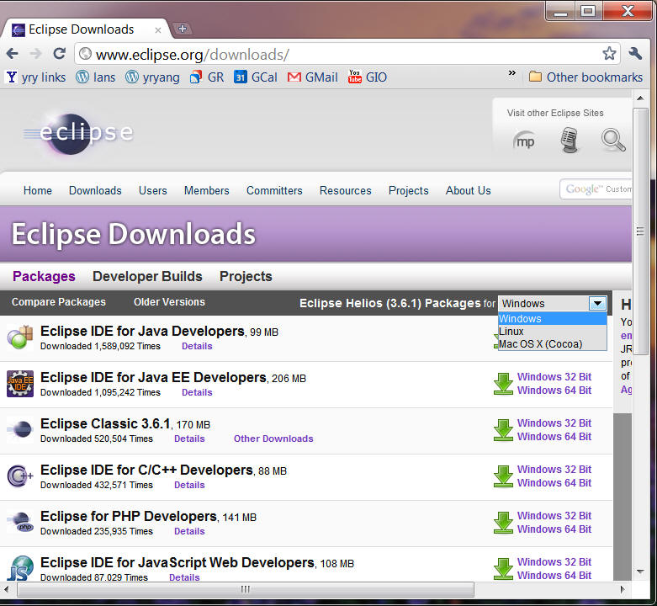Click the address bar URL

click(192, 55)
